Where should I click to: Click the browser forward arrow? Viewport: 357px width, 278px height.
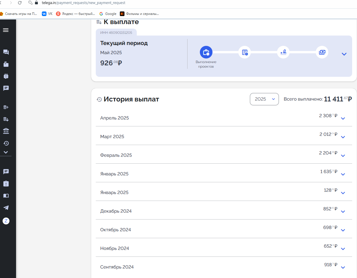(11, 3)
